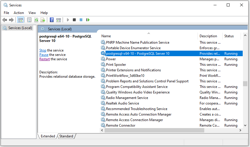Image resolution: width=250 pixels, height=147 pixels.
Task: Click the Pause the service link
Action: point(44,55)
